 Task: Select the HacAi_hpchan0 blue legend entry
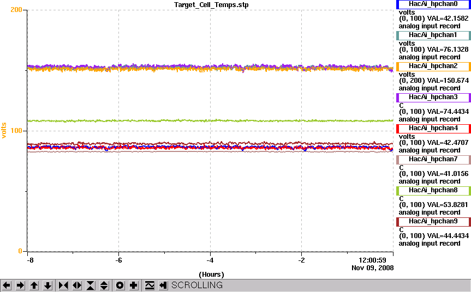(433, 4)
